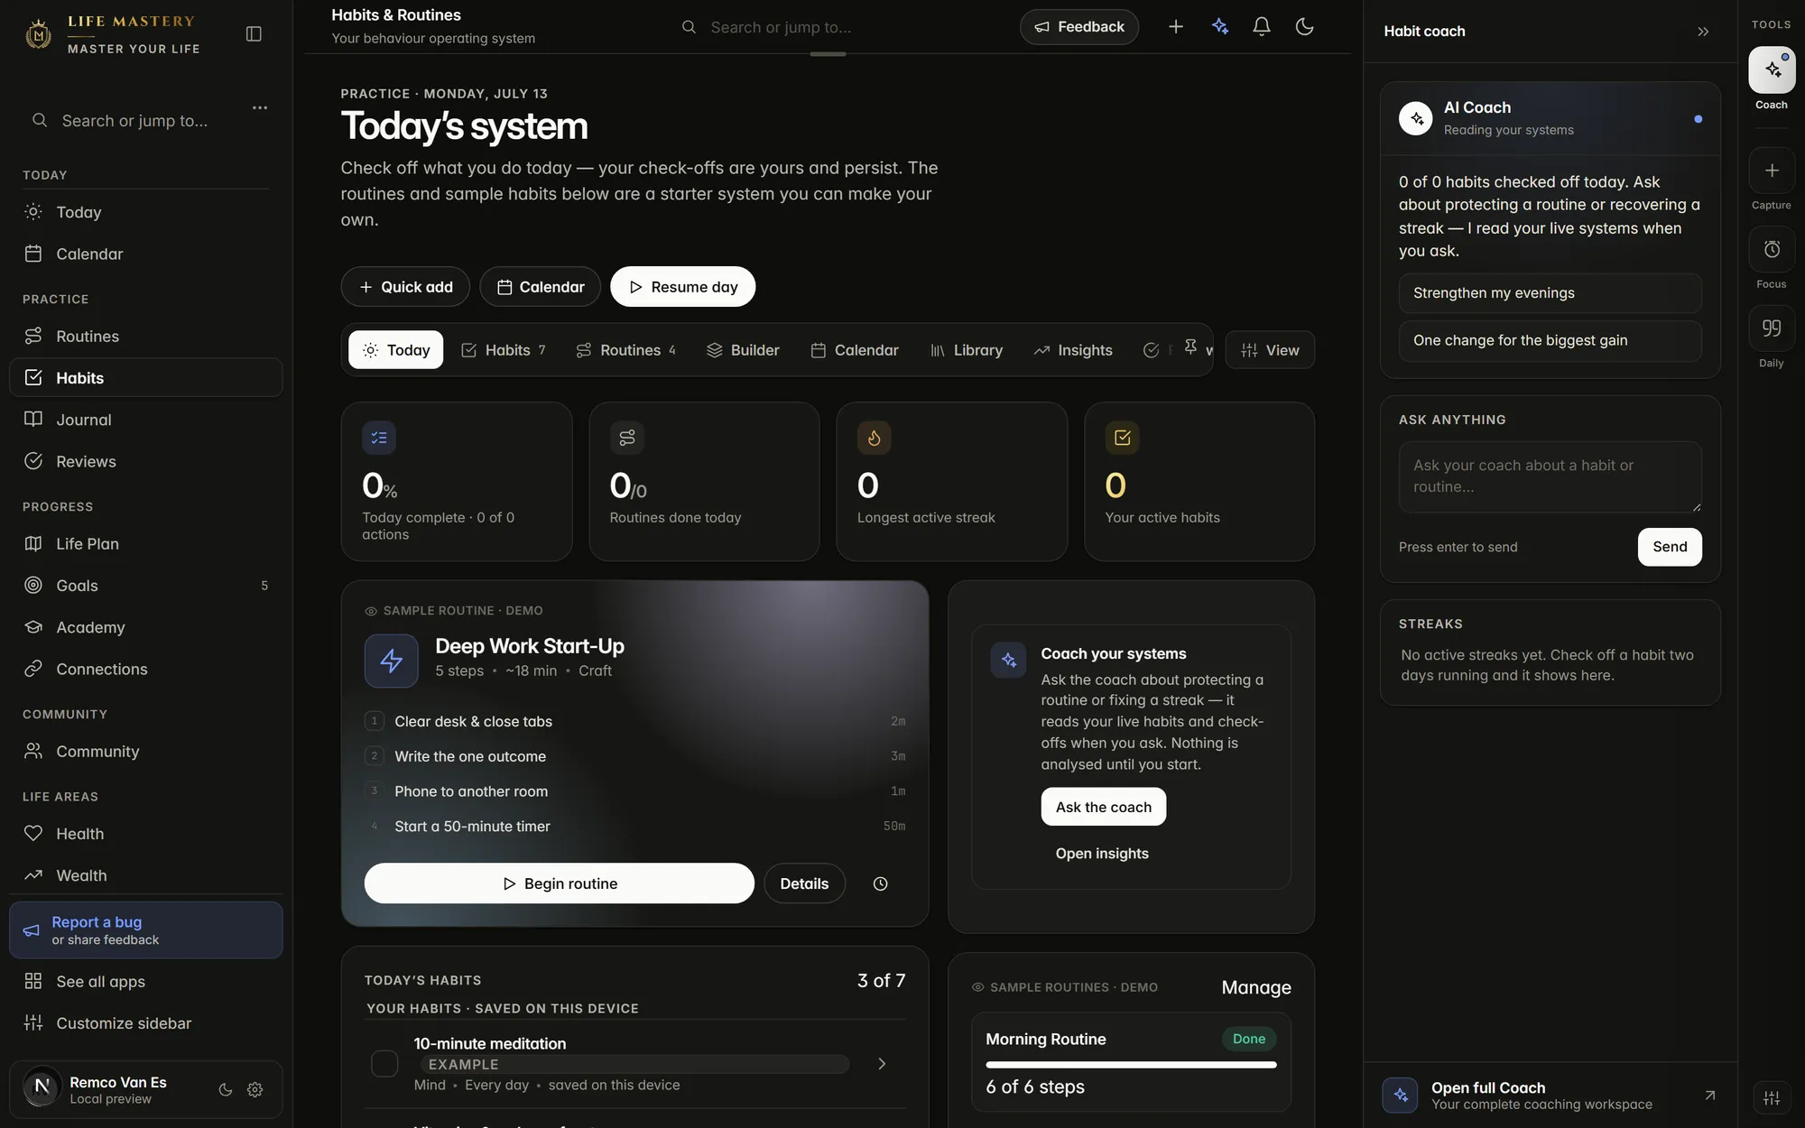Viewport: 1805px width, 1128px height.
Task: Open Reviews in sidebar
Action: coord(146,461)
